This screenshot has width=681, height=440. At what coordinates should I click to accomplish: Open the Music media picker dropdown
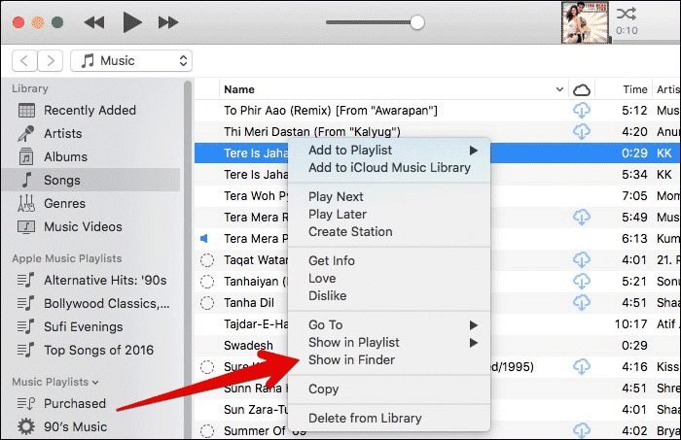(131, 60)
